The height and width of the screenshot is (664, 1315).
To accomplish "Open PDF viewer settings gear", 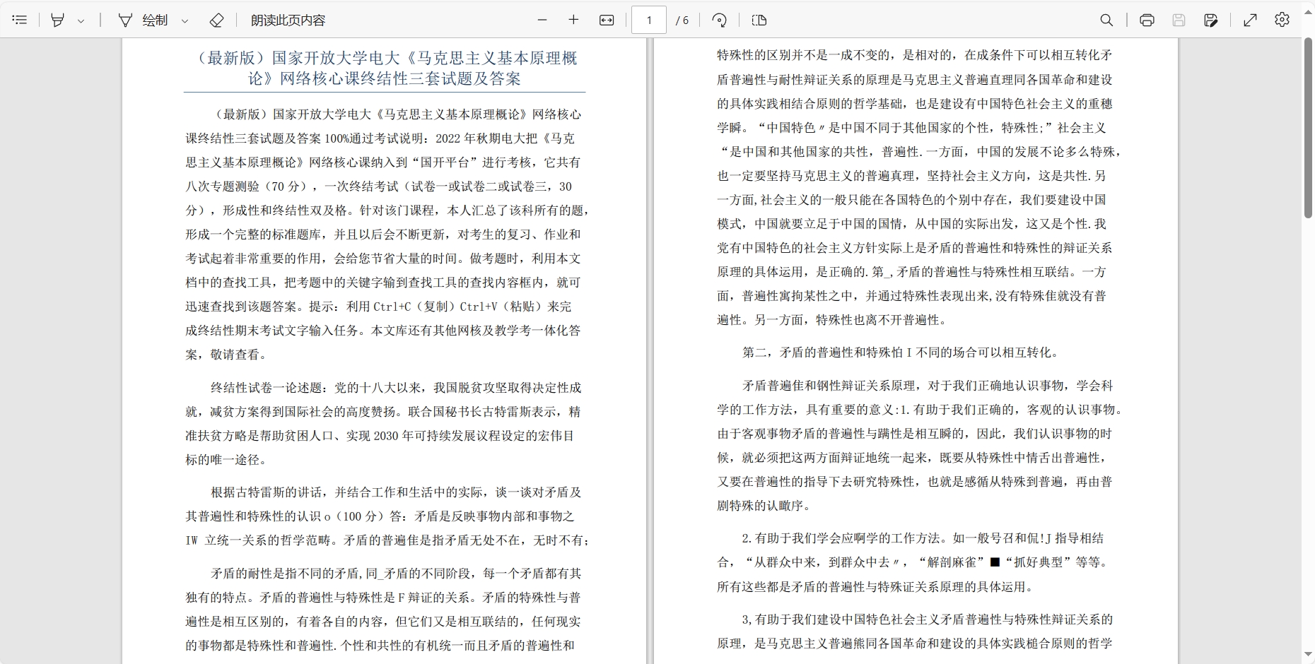I will [x=1282, y=20].
